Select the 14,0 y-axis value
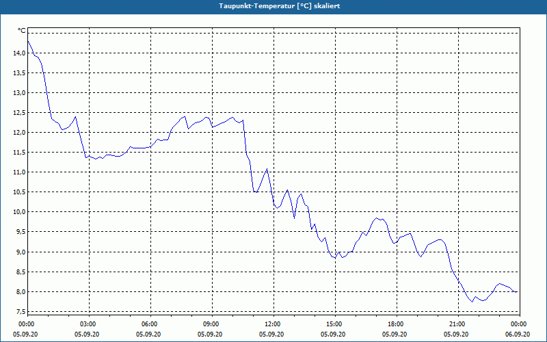The width and height of the screenshot is (547, 342). tap(19, 53)
